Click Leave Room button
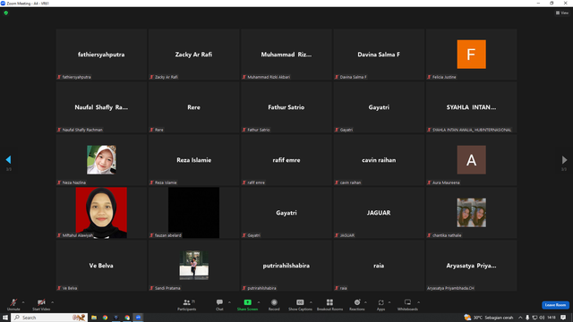Viewport: 573px width, 322px height. (x=555, y=305)
